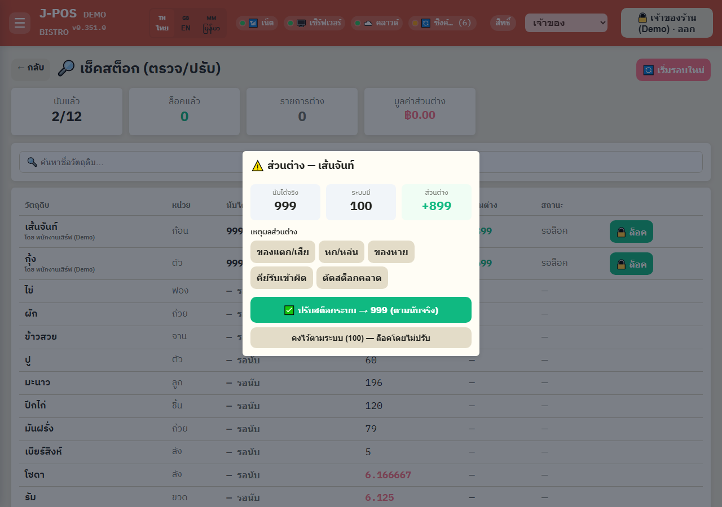Click the รายการต่าง summary card

pos(302,112)
